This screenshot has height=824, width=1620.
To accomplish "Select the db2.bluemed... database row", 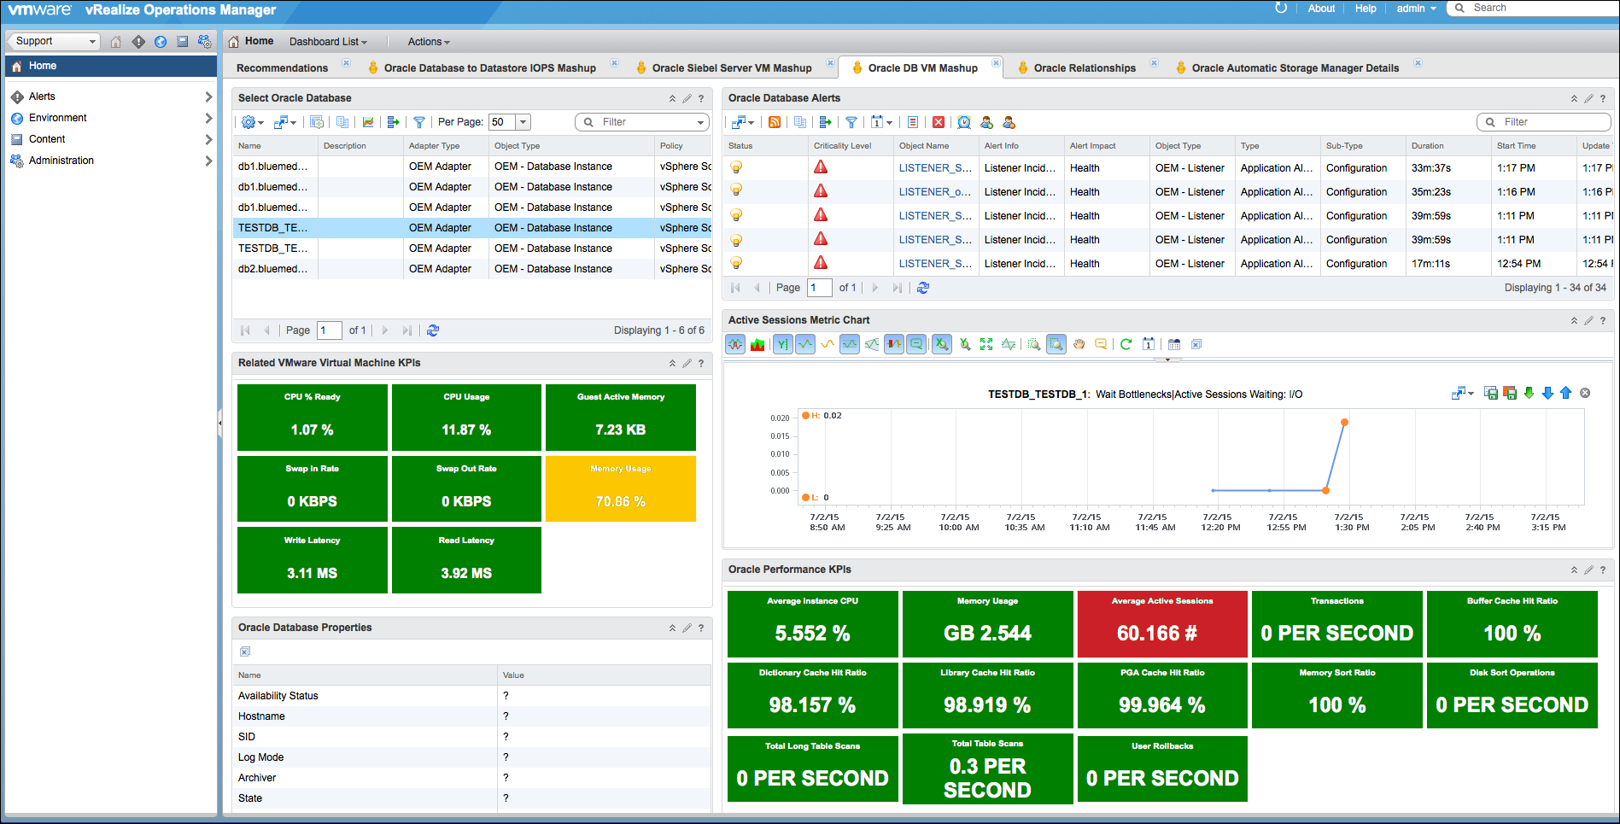I will pyautogui.click(x=471, y=269).
